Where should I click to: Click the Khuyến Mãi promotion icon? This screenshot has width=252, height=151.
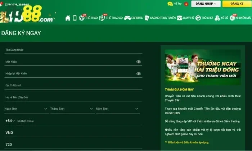(232, 18)
